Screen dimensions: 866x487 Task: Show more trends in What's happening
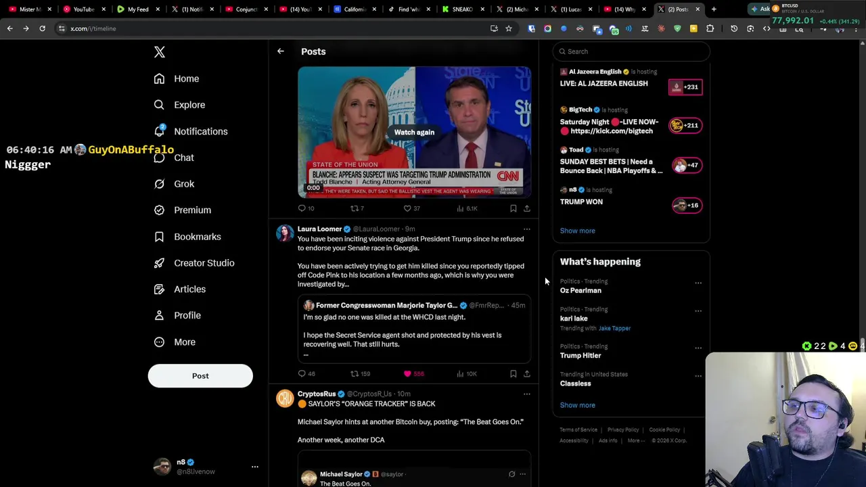577,405
